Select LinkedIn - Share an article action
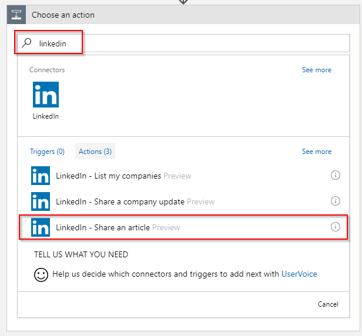The width and height of the screenshot is (362, 336). coord(183,227)
